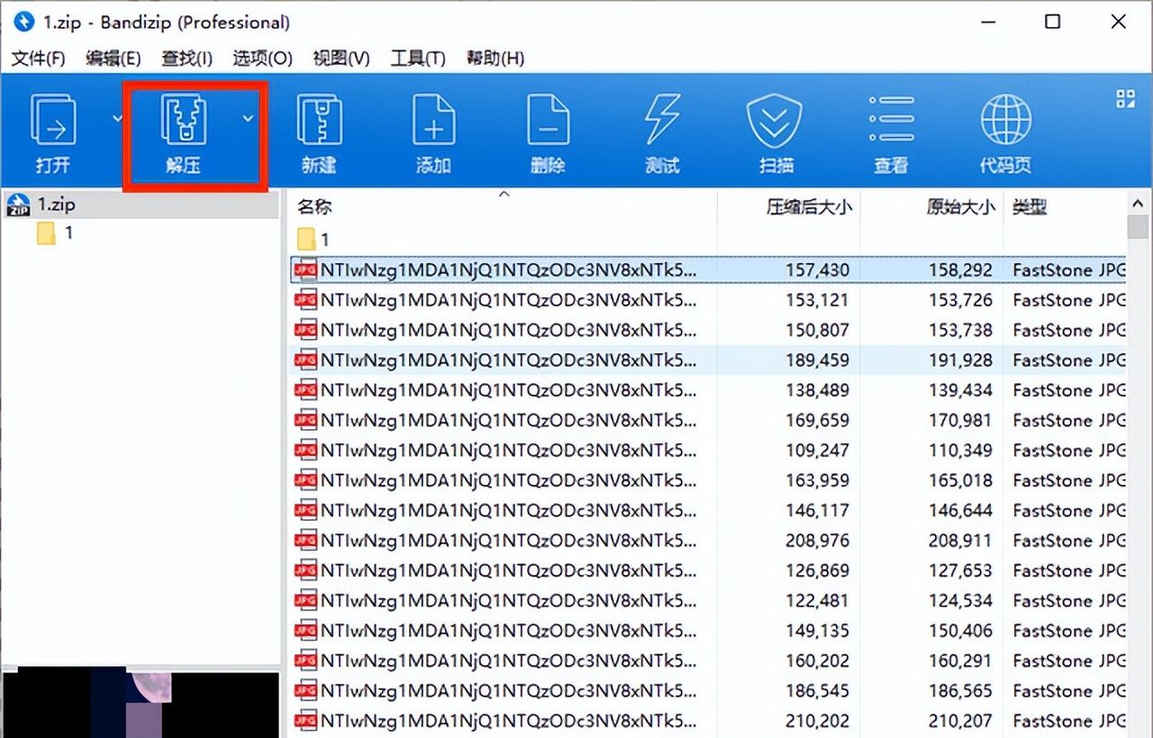The image size is (1153, 738).
Task: Click the Open (打开) toolbar icon
Action: coord(53,121)
